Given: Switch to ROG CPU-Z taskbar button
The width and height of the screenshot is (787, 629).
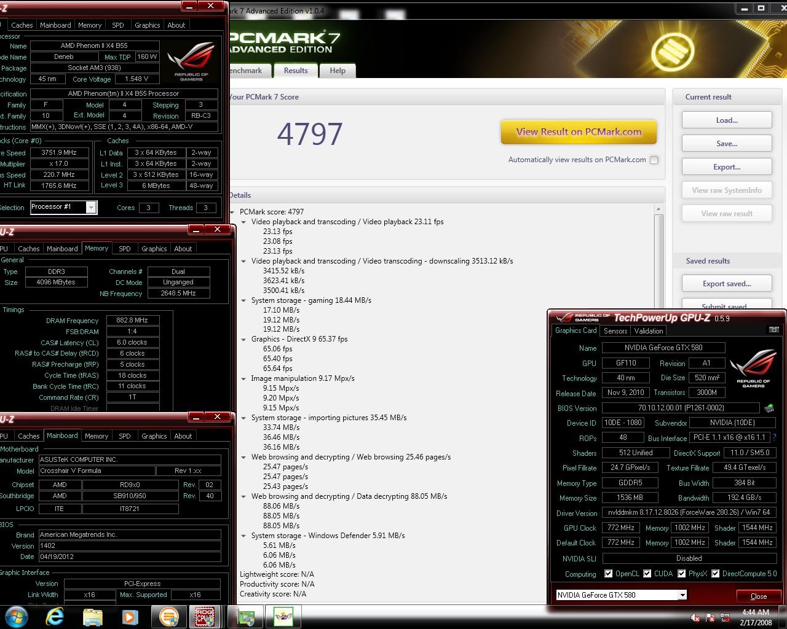Looking at the screenshot, I should pos(205,617).
